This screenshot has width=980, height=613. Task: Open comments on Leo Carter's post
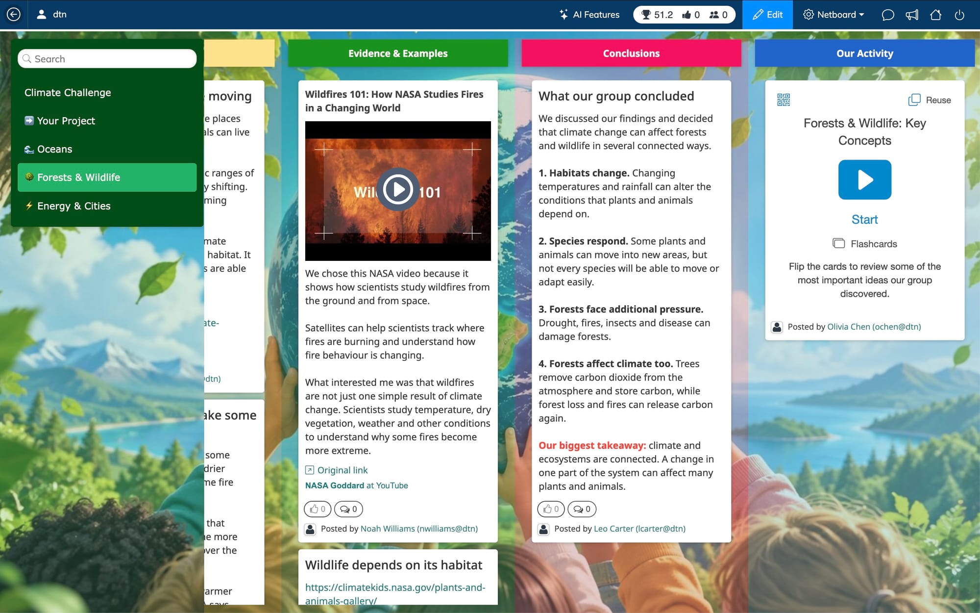click(582, 509)
